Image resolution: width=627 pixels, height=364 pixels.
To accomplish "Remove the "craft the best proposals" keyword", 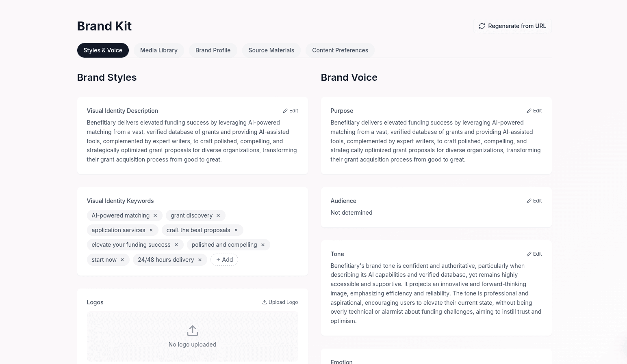I will coord(236,230).
